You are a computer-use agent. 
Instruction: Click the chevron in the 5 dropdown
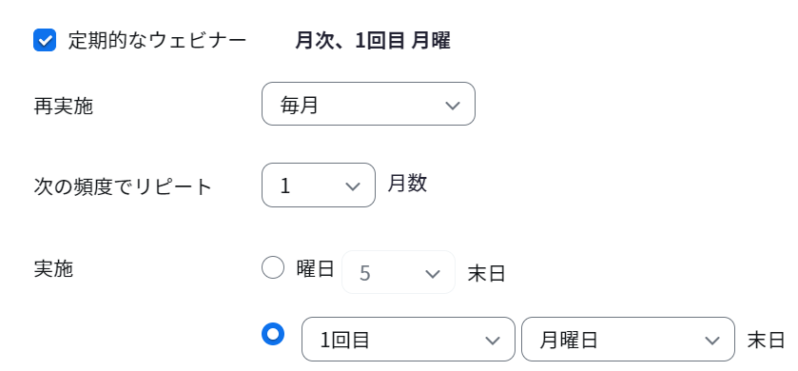click(x=432, y=274)
